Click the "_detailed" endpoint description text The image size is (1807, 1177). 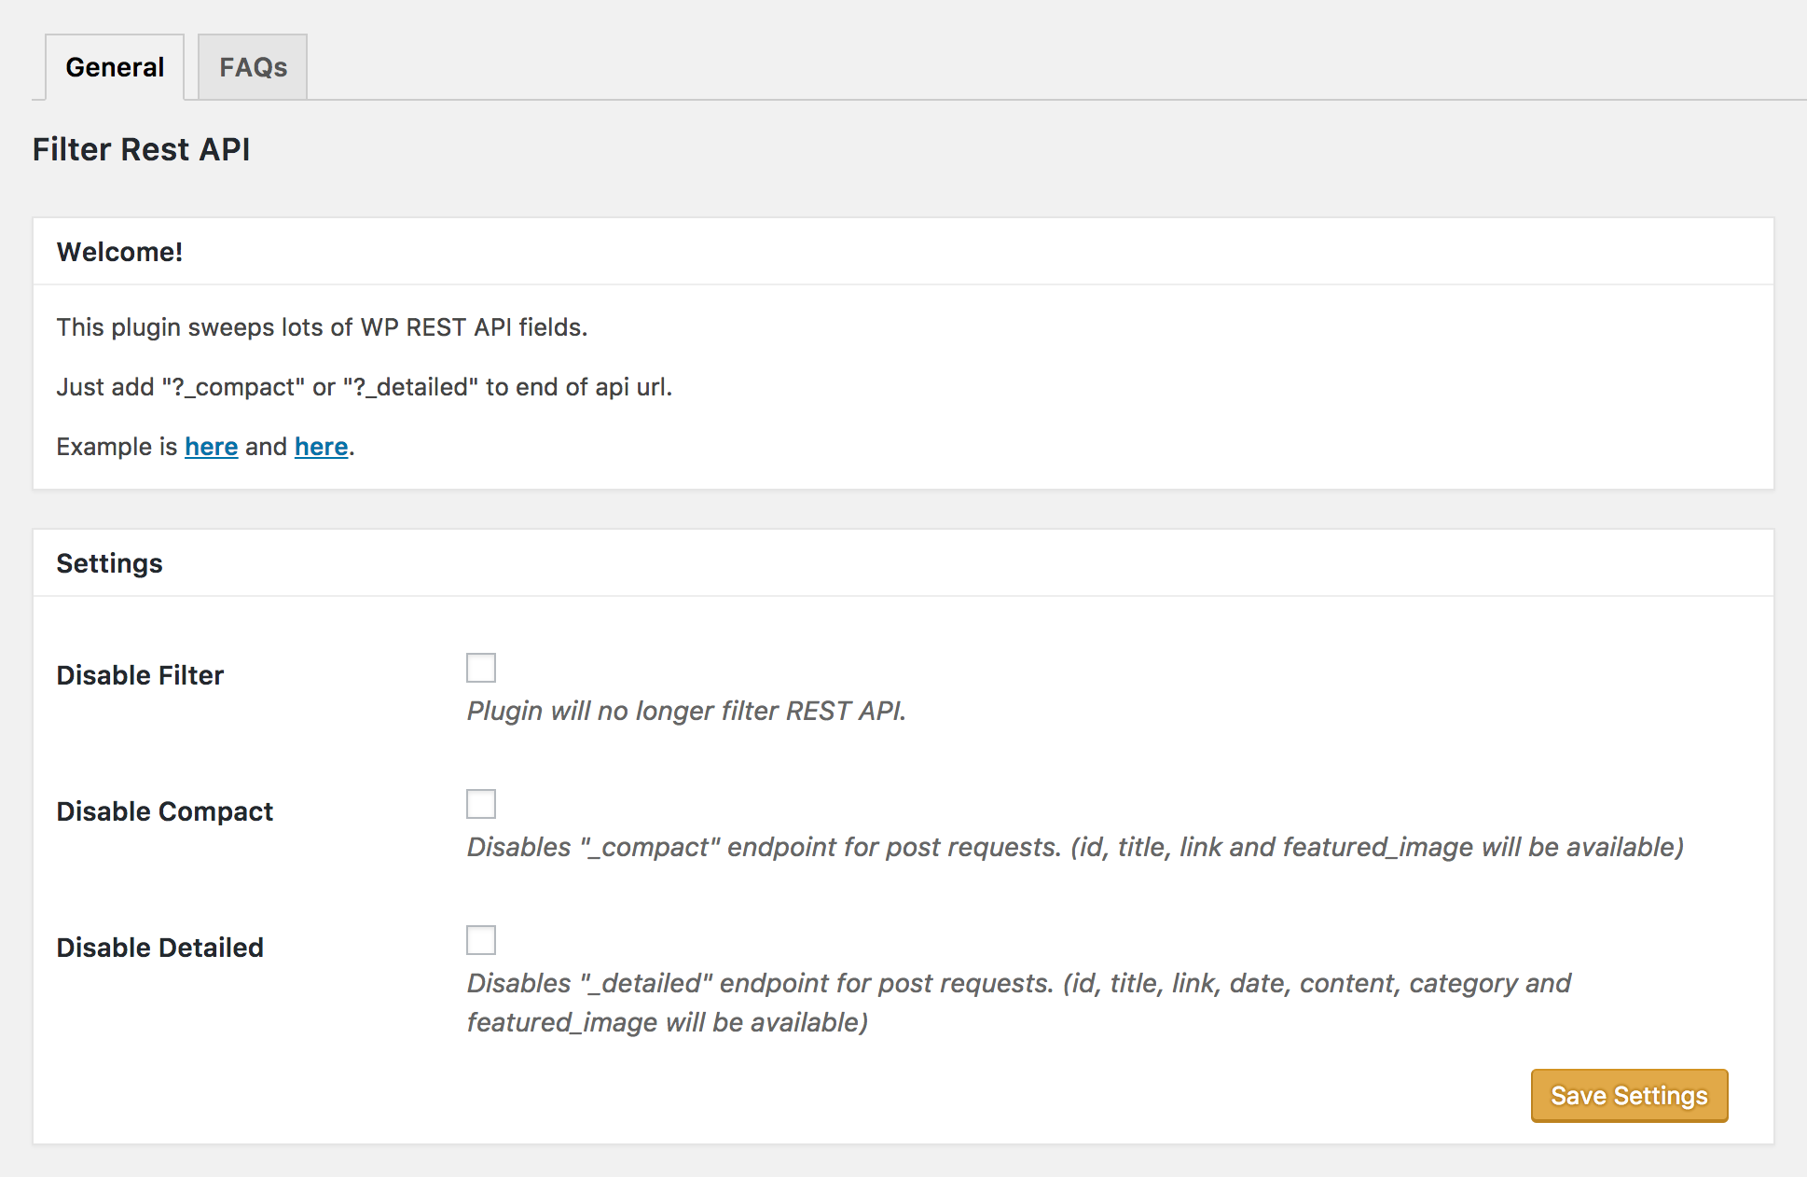(1019, 1003)
